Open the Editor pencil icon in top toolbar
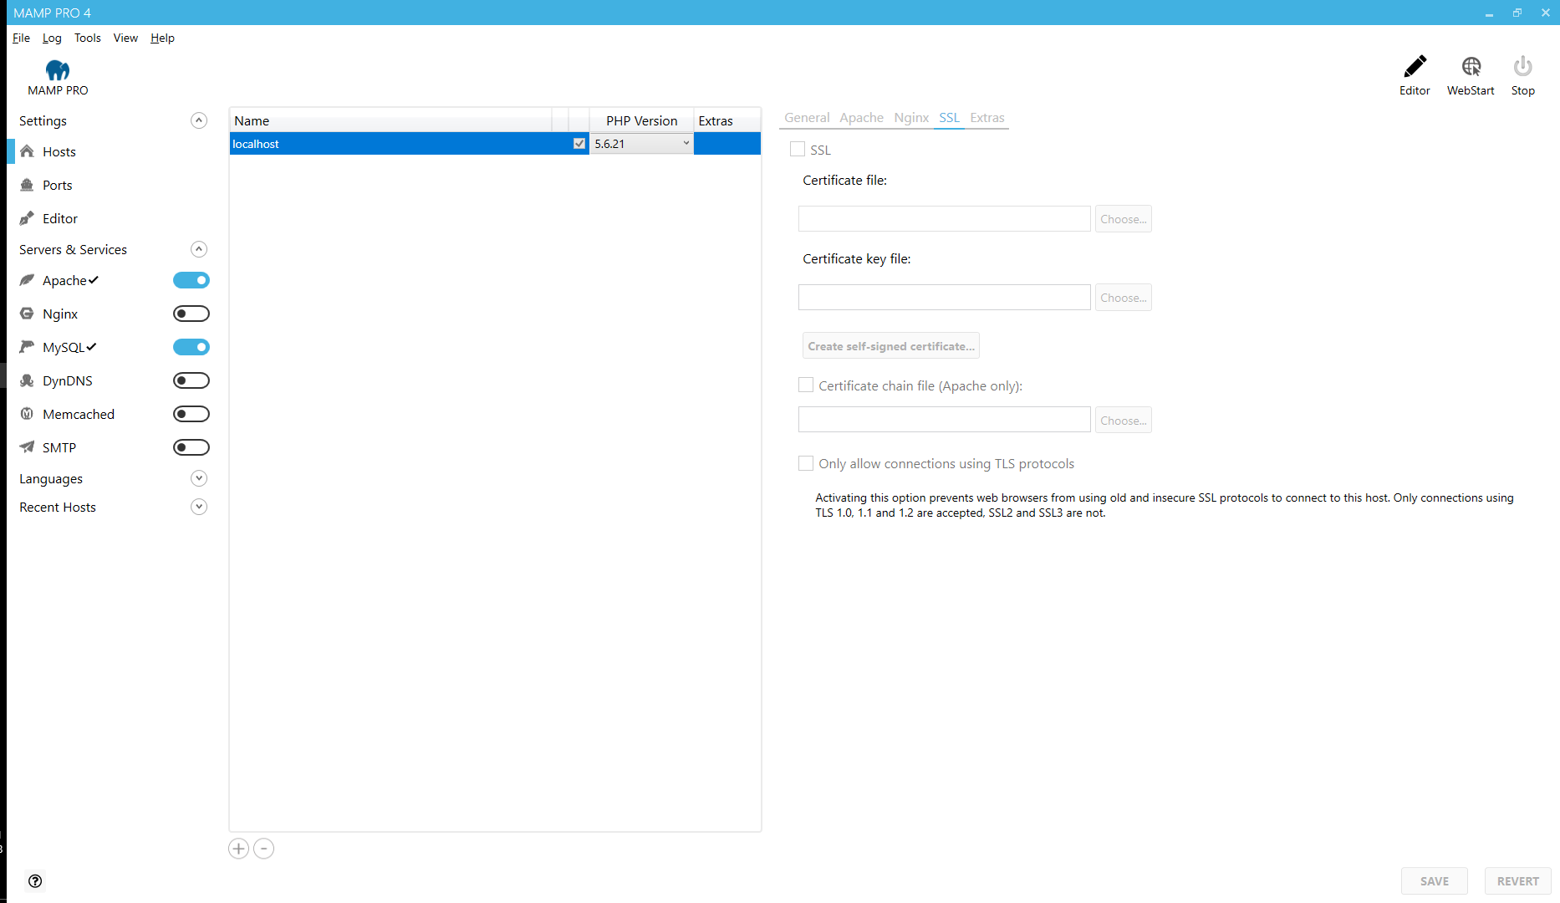 pos(1415,66)
